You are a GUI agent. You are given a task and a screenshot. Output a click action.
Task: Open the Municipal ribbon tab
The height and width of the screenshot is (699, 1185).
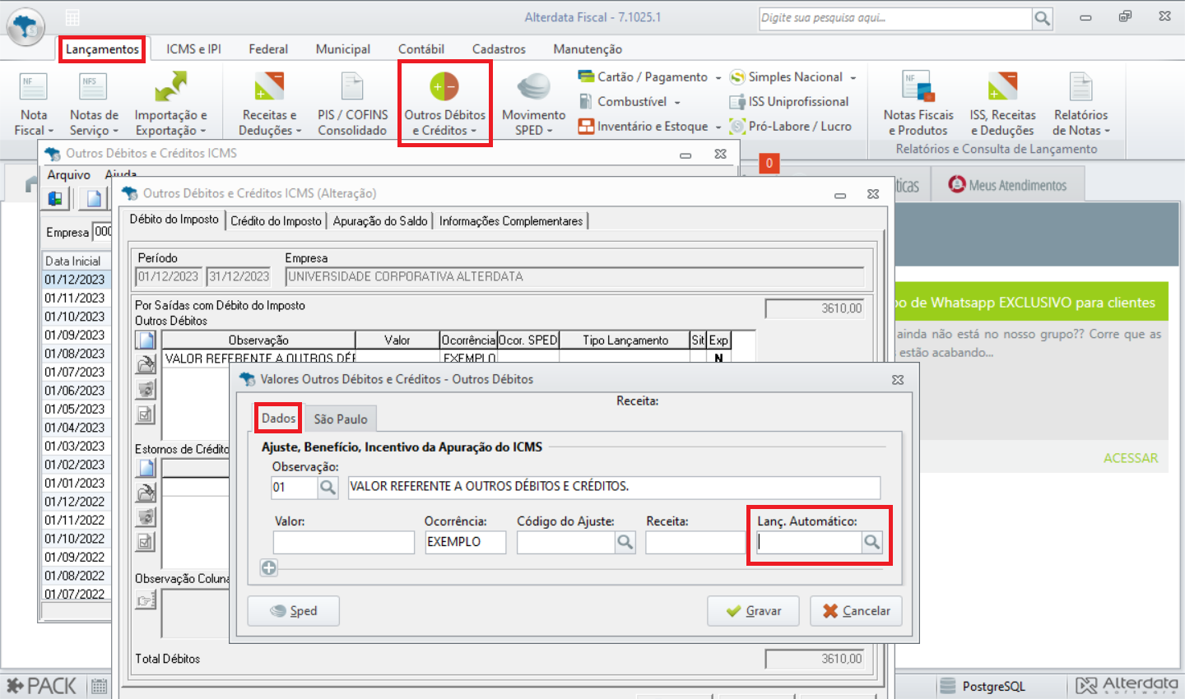343,49
